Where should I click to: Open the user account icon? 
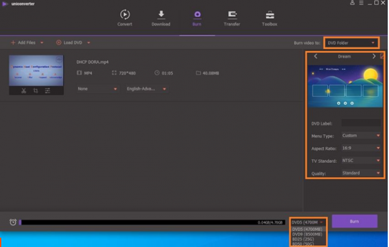(352, 3)
